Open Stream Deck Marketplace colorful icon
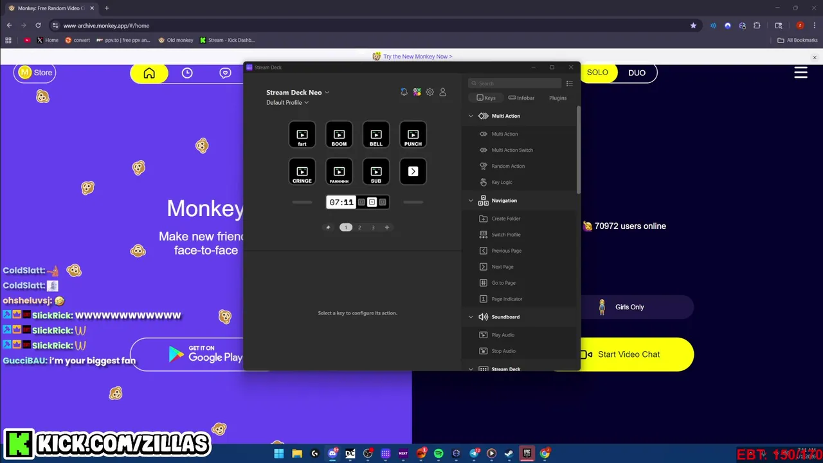The height and width of the screenshot is (463, 823). [x=417, y=93]
